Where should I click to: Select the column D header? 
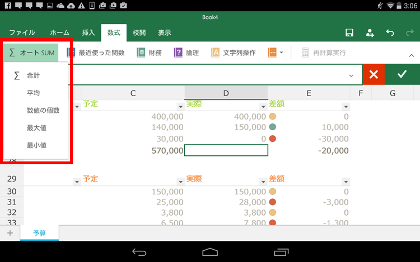pos(226,93)
